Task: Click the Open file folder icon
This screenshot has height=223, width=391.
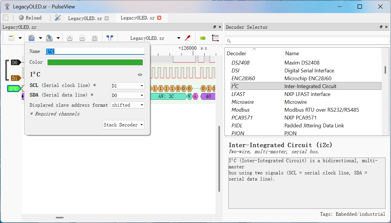Action: point(32,38)
